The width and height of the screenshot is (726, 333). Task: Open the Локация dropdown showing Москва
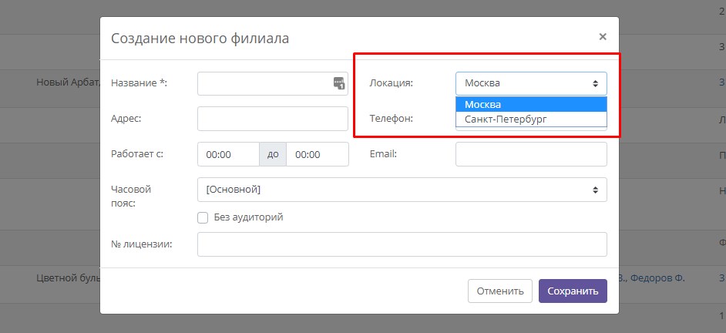pyautogui.click(x=531, y=84)
